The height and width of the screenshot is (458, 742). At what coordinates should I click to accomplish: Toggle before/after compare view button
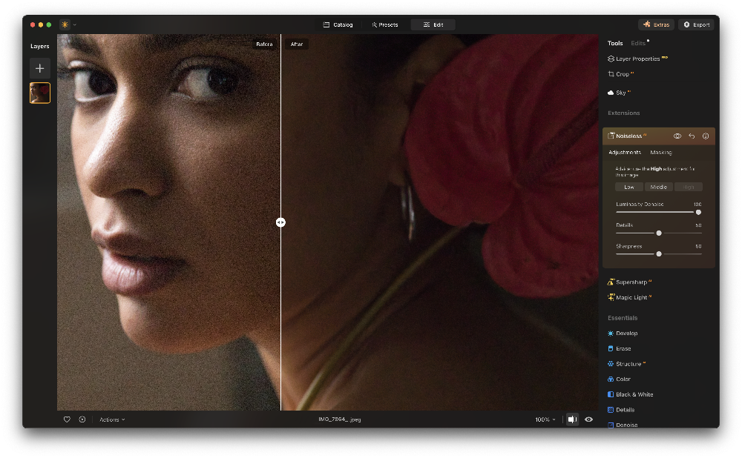[x=572, y=419]
